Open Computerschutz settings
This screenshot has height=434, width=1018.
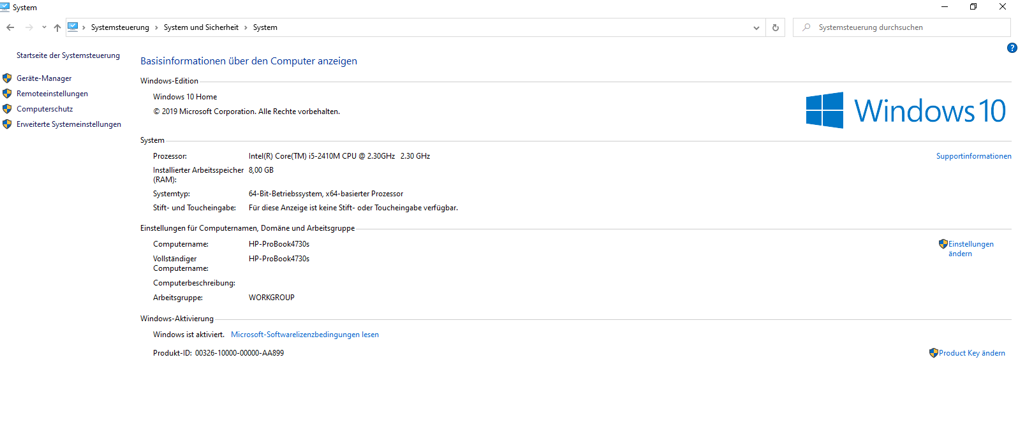click(45, 109)
